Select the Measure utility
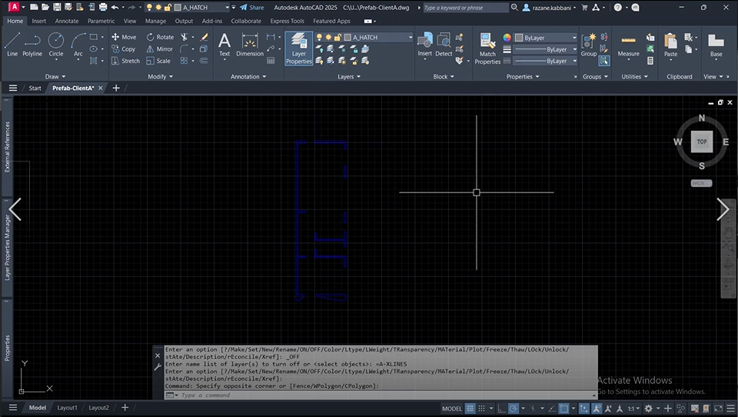 (628, 45)
